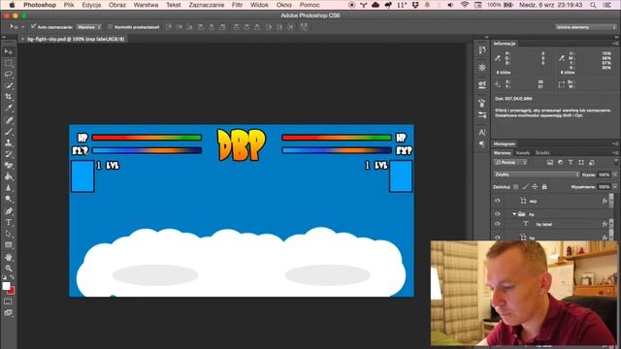
Task: Toggle the layer filter switch
Action: pyautogui.click(x=616, y=162)
